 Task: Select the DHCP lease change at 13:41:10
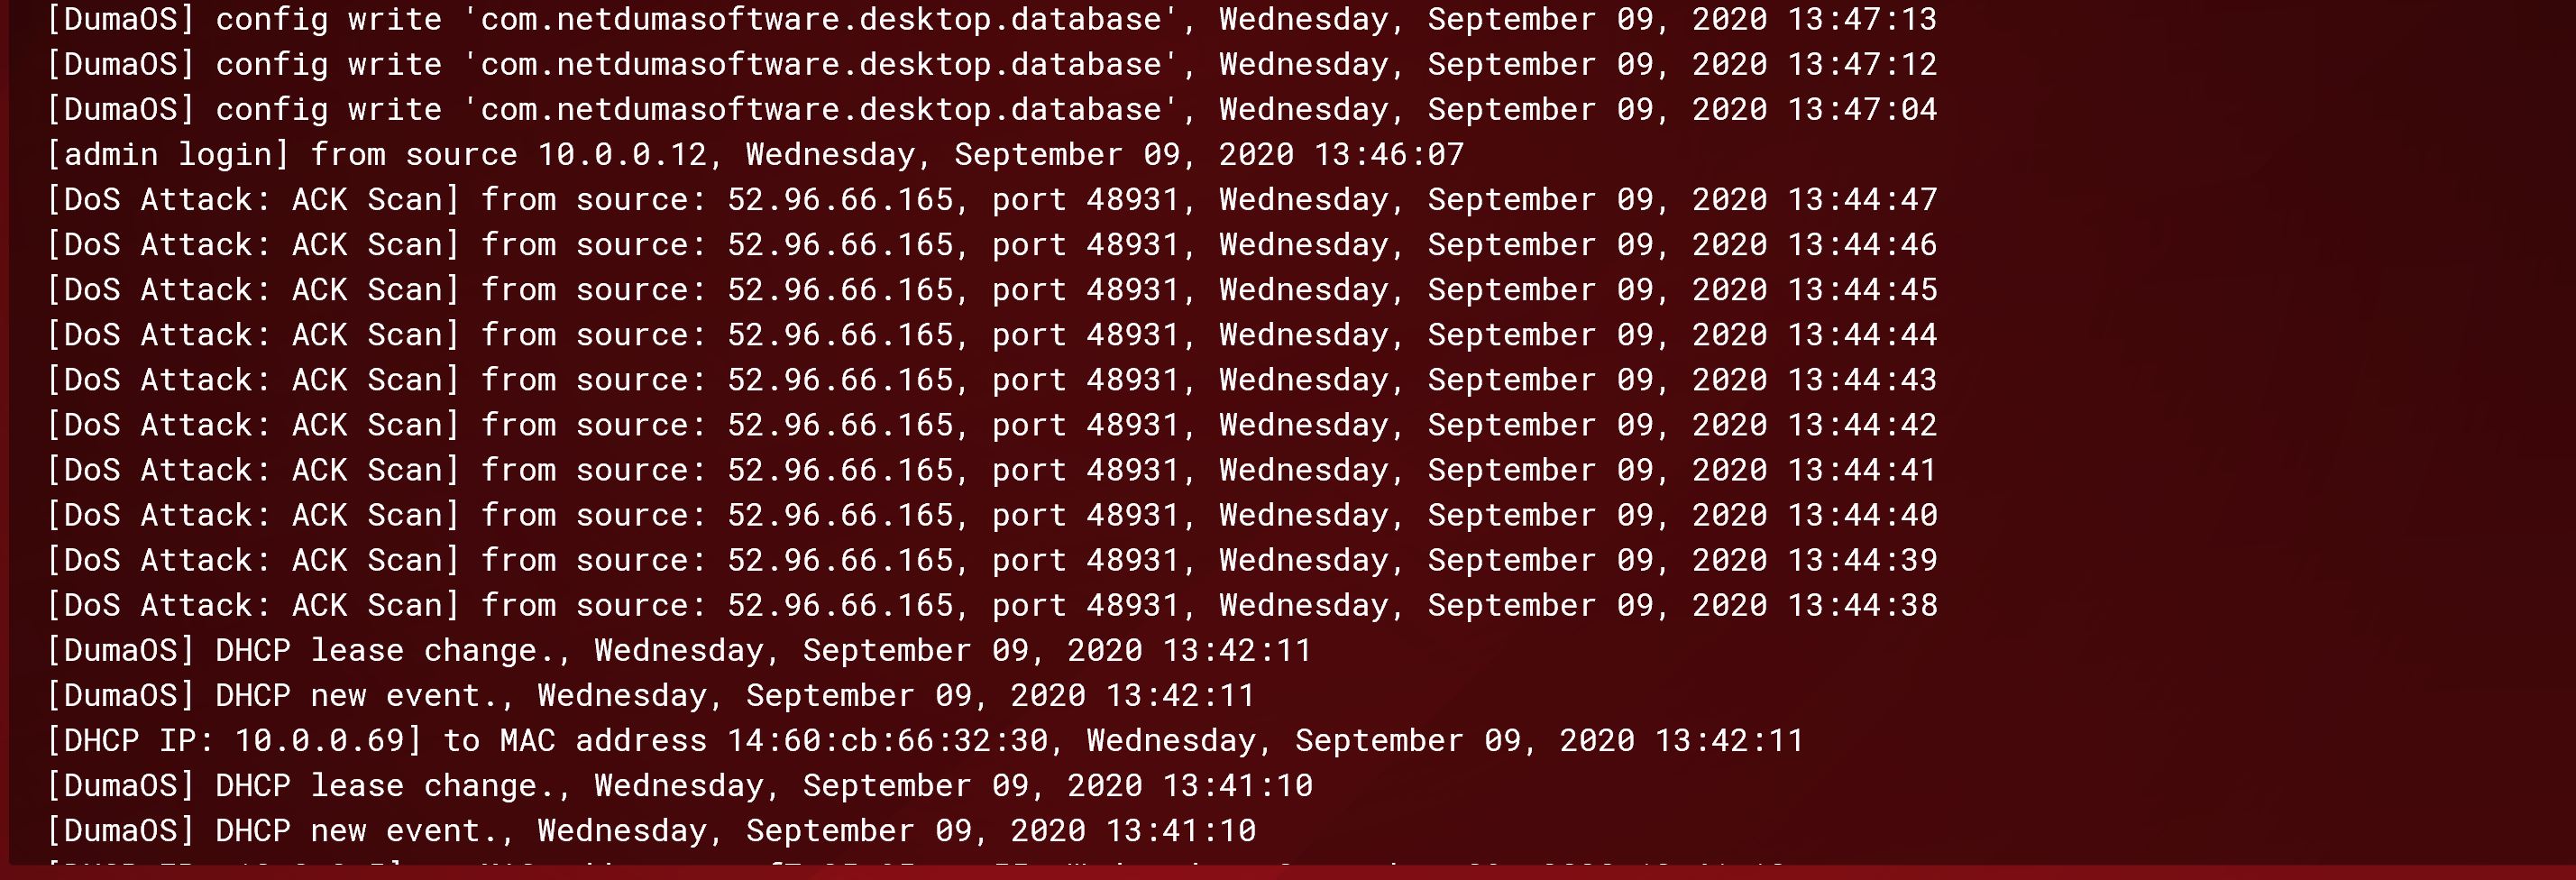(x=678, y=786)
